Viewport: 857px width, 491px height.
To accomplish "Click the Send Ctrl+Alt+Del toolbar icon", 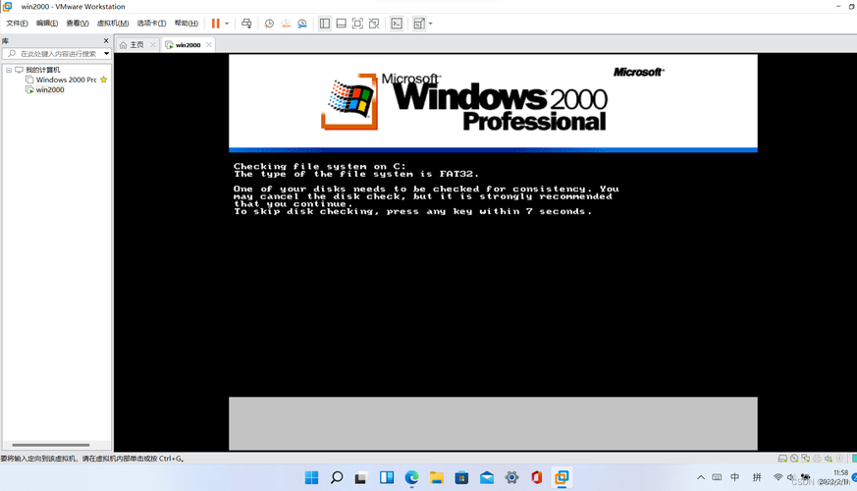I will click(246, 24).
